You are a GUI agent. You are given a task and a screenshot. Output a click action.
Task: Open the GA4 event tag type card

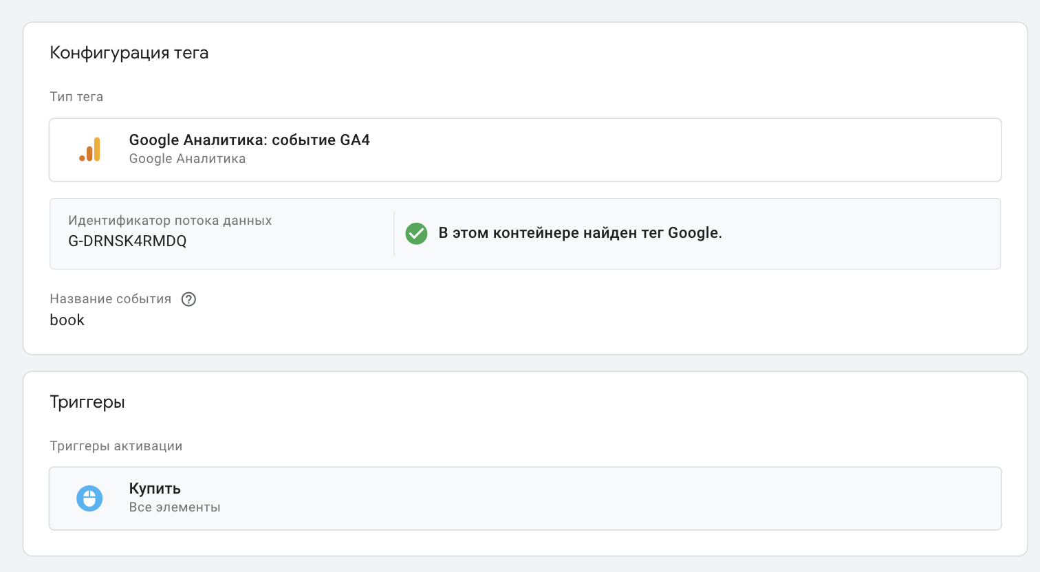tap(525, 150)
